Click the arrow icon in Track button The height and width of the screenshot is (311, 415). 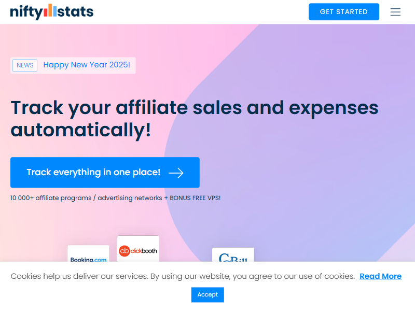tap(176, 173)
